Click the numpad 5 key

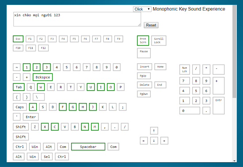click(196, 91)
